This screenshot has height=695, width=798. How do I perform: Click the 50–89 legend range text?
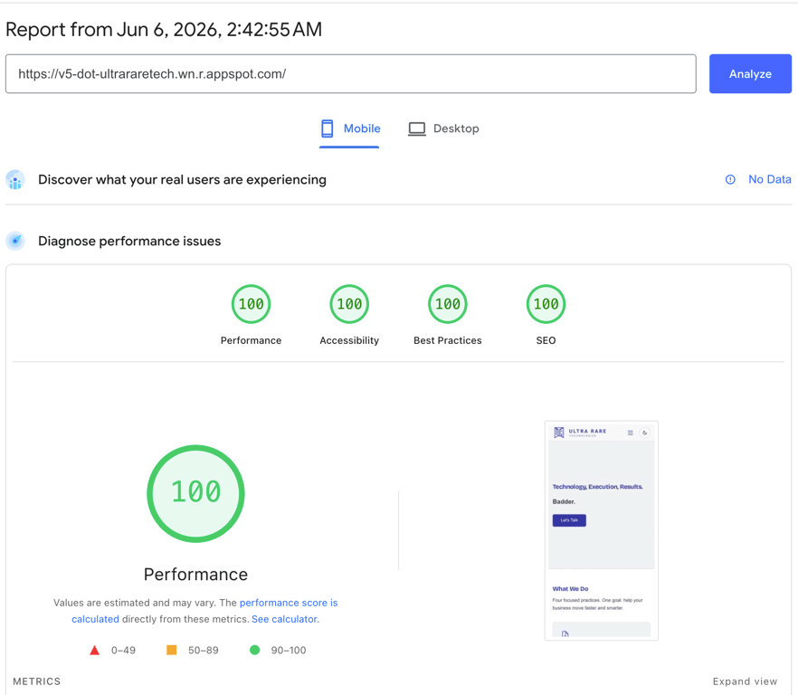[203, 650]
